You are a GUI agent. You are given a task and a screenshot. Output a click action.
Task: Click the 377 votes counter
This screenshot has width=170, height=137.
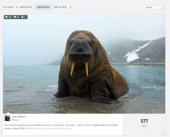144,123
